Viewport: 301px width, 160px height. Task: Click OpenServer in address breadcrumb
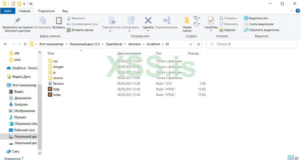tap(114, 44)
